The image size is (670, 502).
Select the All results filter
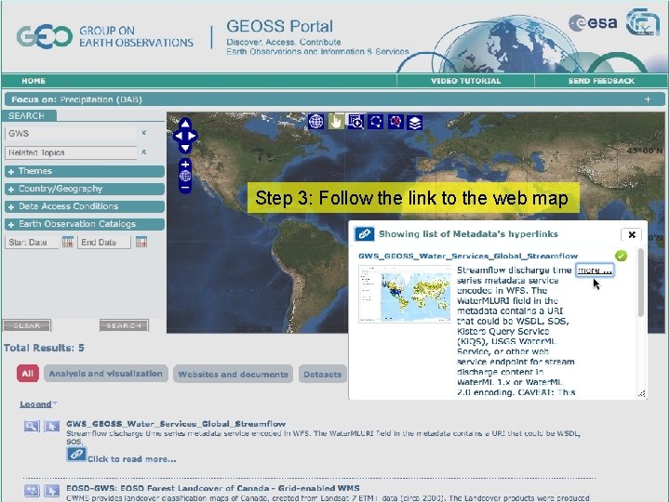coord(28,374)
